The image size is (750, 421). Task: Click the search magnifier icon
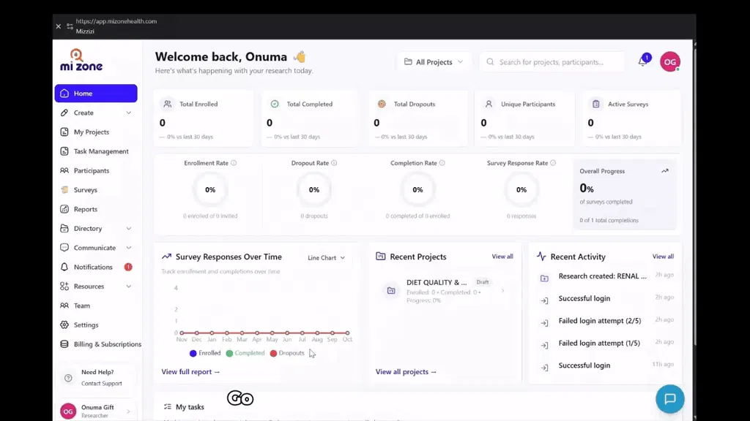(490, 61)
